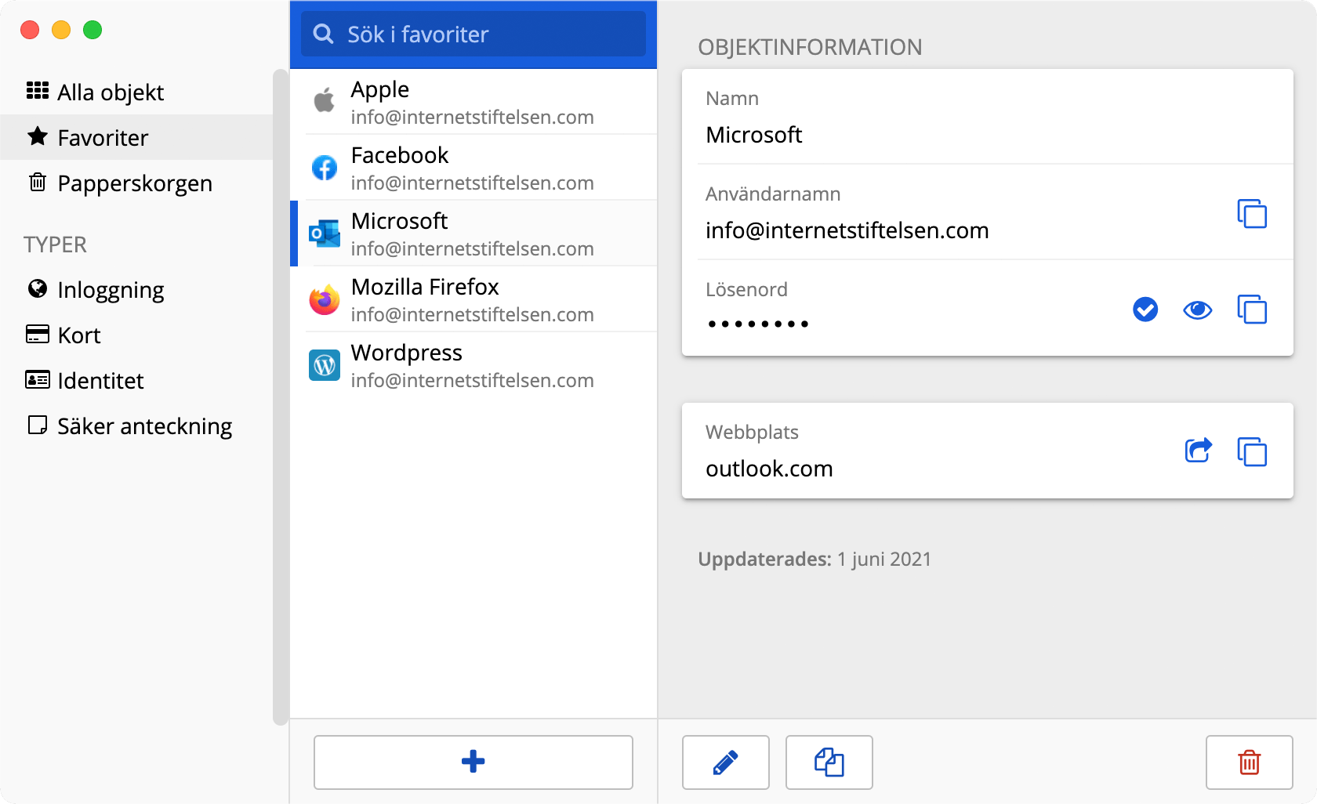
Task: Add a new item with the plus button
Action: point(473,762)
